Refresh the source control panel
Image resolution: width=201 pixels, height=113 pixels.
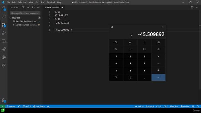click(x=33, y=8)
